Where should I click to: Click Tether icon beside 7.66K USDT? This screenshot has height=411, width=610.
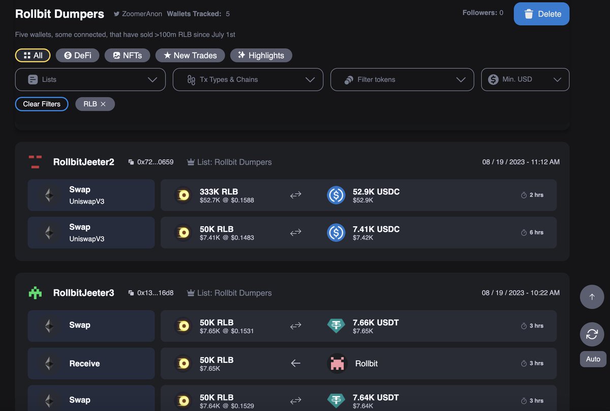pos(336,326)
